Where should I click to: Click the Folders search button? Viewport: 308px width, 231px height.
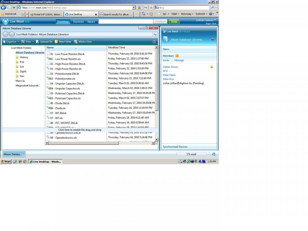(x=160, y=22)
